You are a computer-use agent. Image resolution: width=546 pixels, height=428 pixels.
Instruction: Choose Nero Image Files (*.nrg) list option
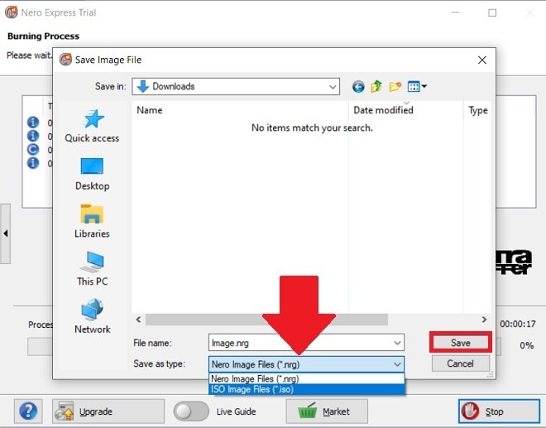pos(306,378)
